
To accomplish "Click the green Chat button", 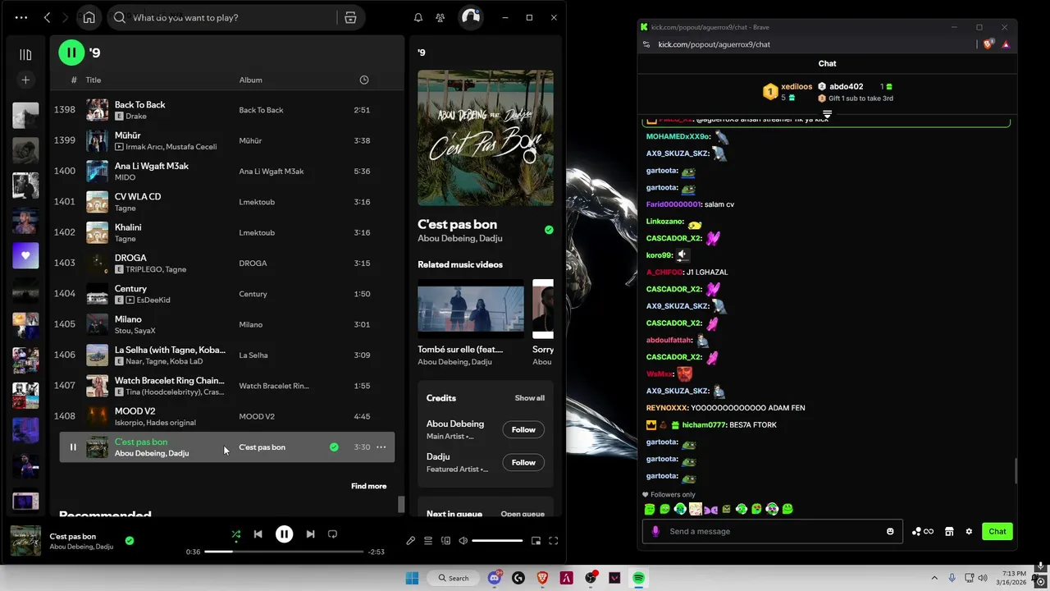I will [997, 531].
